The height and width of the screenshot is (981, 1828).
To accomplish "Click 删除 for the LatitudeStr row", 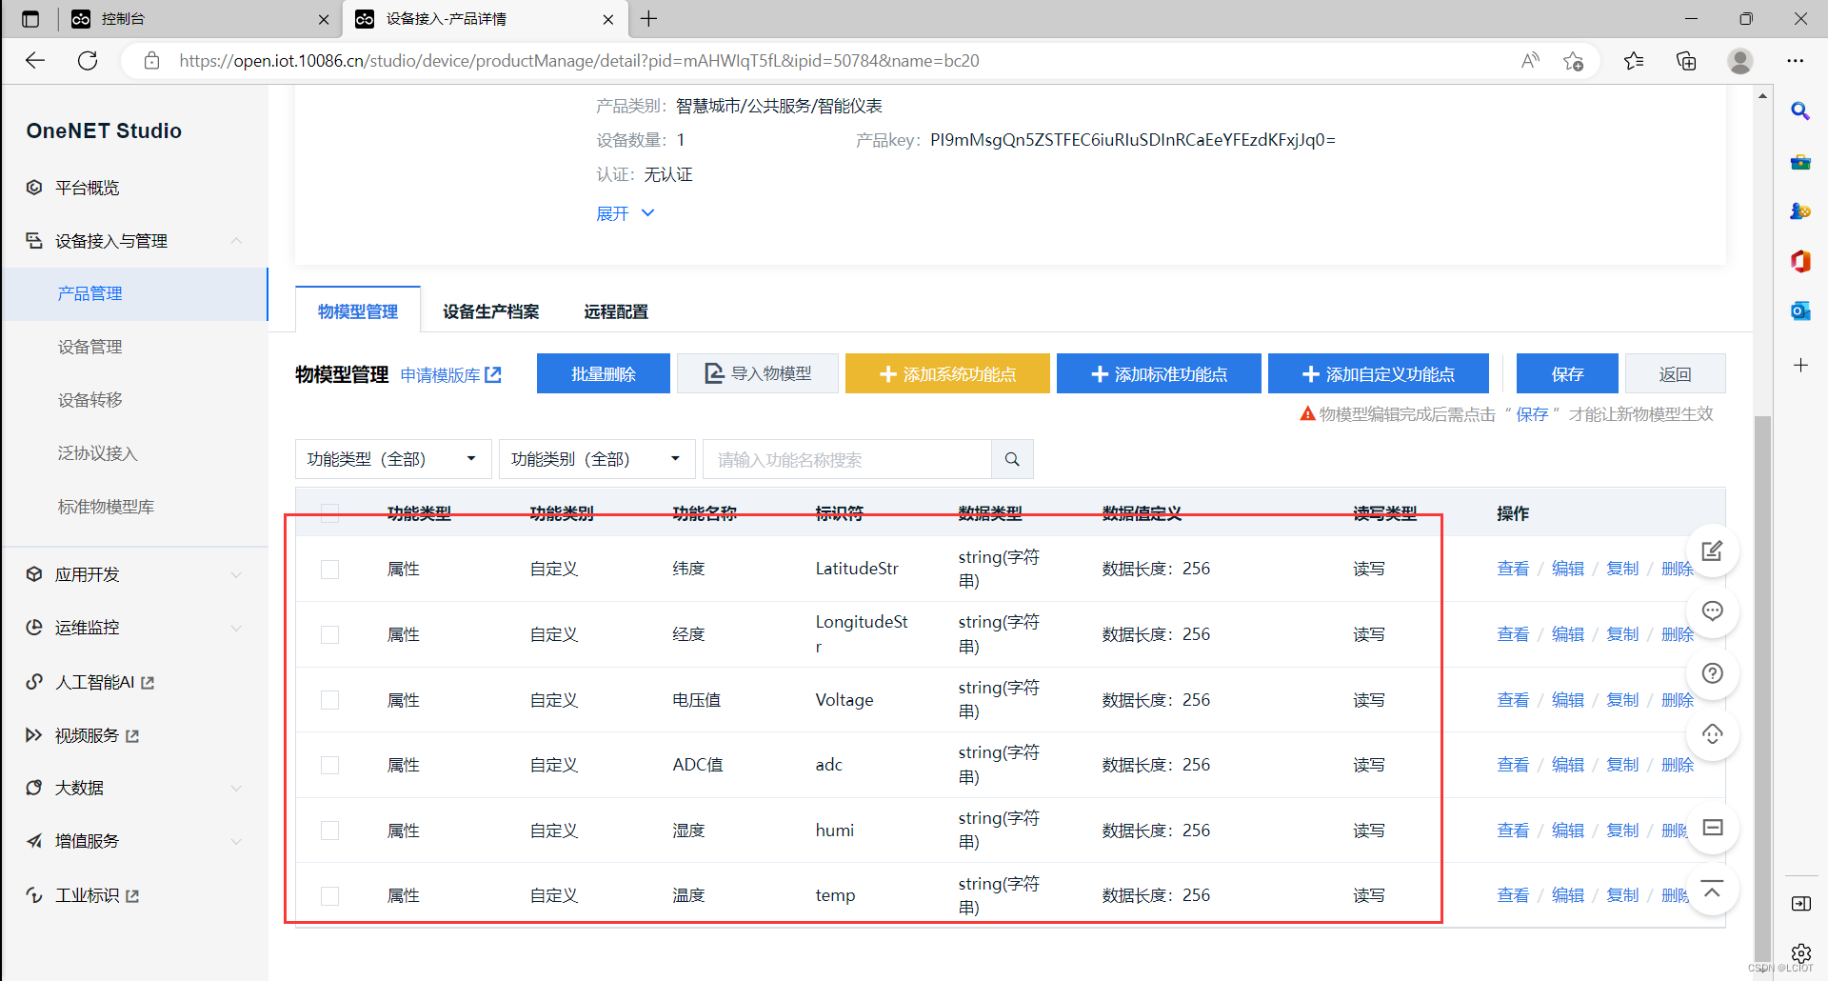I will 1677,569.
